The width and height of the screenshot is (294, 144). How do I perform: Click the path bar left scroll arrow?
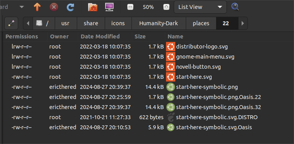pos(28,23)
